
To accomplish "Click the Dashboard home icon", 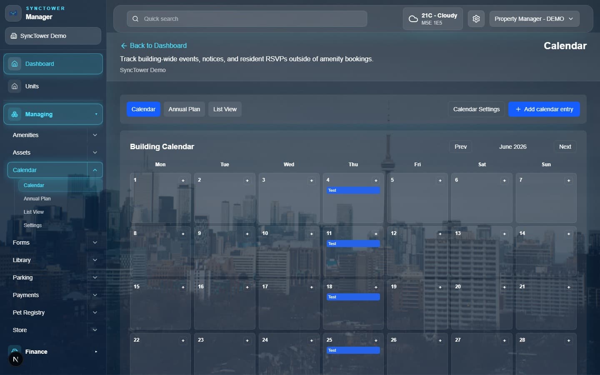I will click(x=15, y=64).
